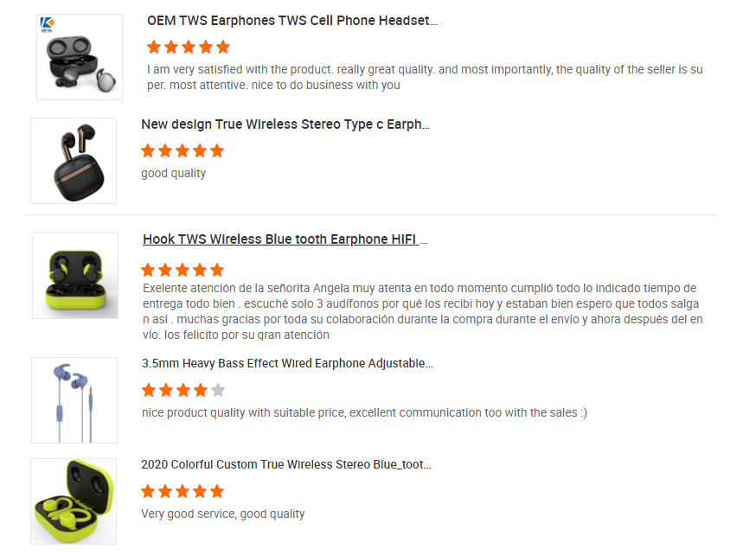Image resolution: width=756 pixels, height=555 pixels.
Task: Open 3.5mm Heavy Bass Wired Earphone link
Action: pos(287,364)
